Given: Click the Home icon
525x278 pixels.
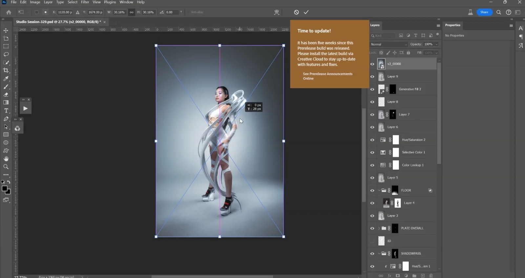Looking at the screenshot, I should coord(9,12).
